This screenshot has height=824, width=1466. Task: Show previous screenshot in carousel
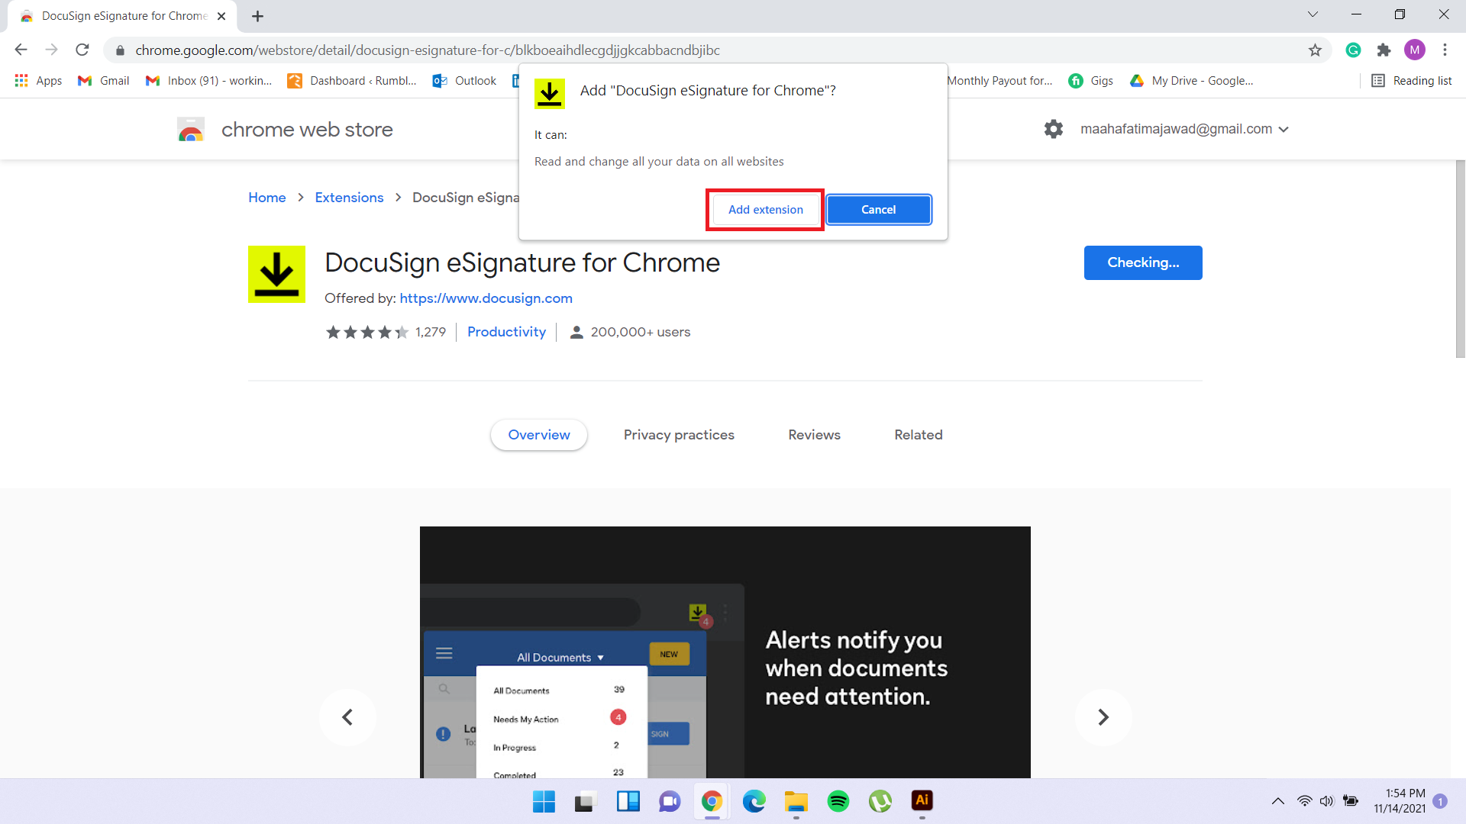tap(347, 717)
